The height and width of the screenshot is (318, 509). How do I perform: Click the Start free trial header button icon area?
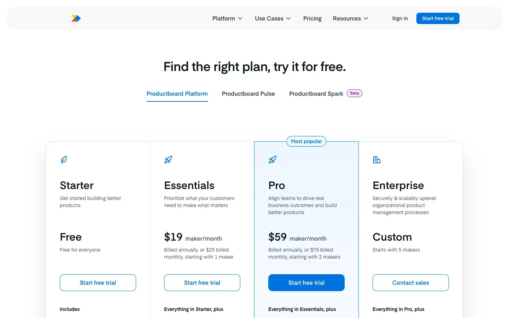pyautogui.click(x=438, y=18)
